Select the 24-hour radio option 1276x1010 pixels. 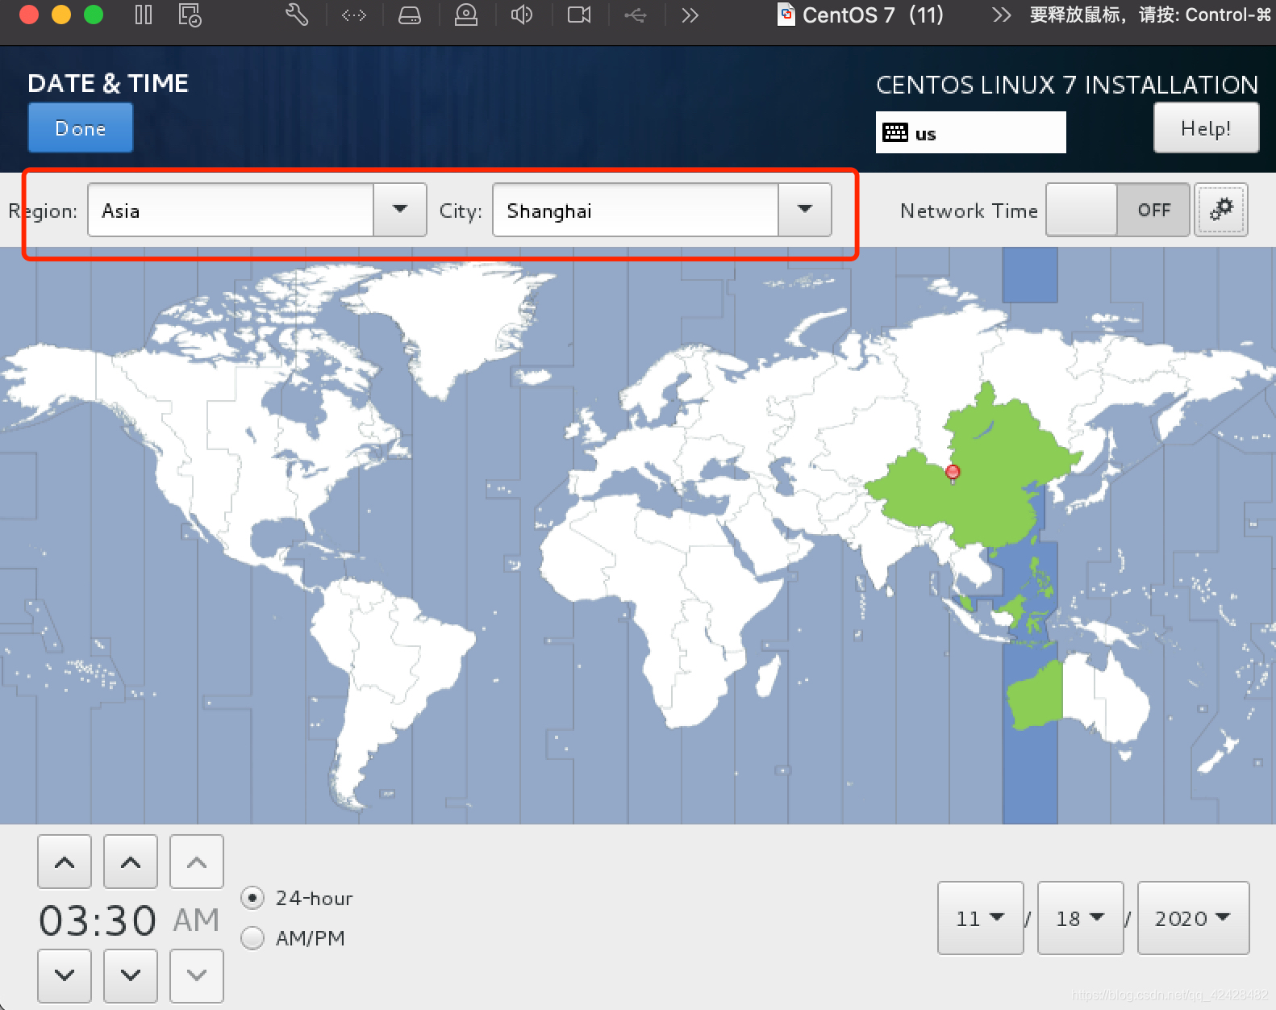pyautogui.click(x=252, y=898)
